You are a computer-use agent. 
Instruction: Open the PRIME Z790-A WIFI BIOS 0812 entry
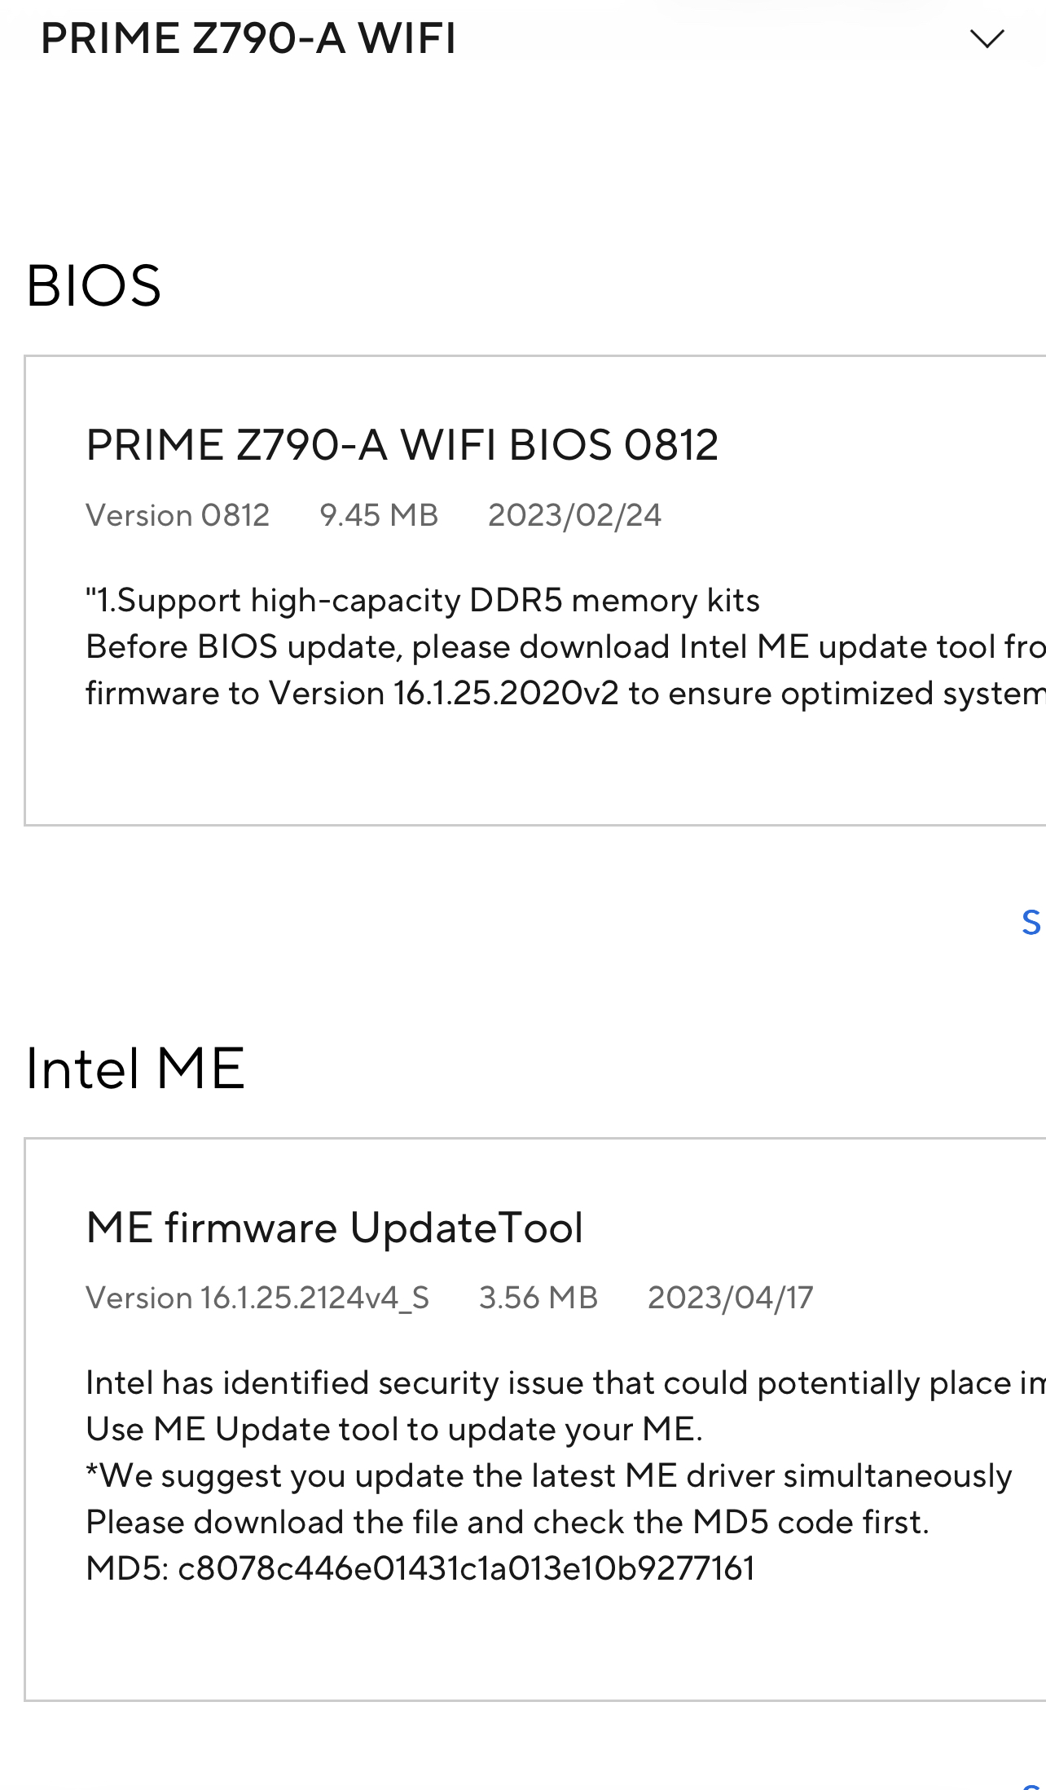402,445
